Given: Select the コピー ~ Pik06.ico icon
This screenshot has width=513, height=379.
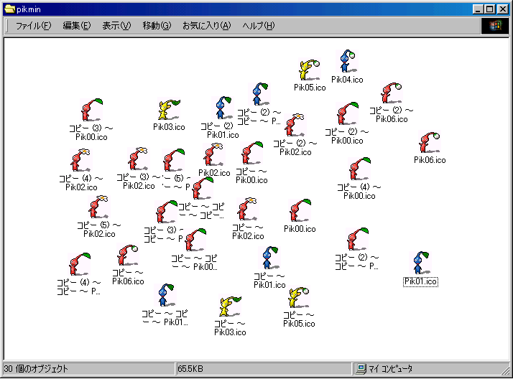Looking at the screenshot, I should tap(128, 255).
